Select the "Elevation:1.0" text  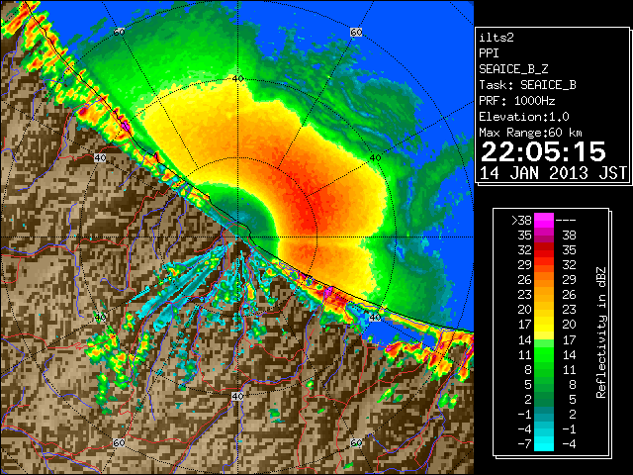pos(523,117)
